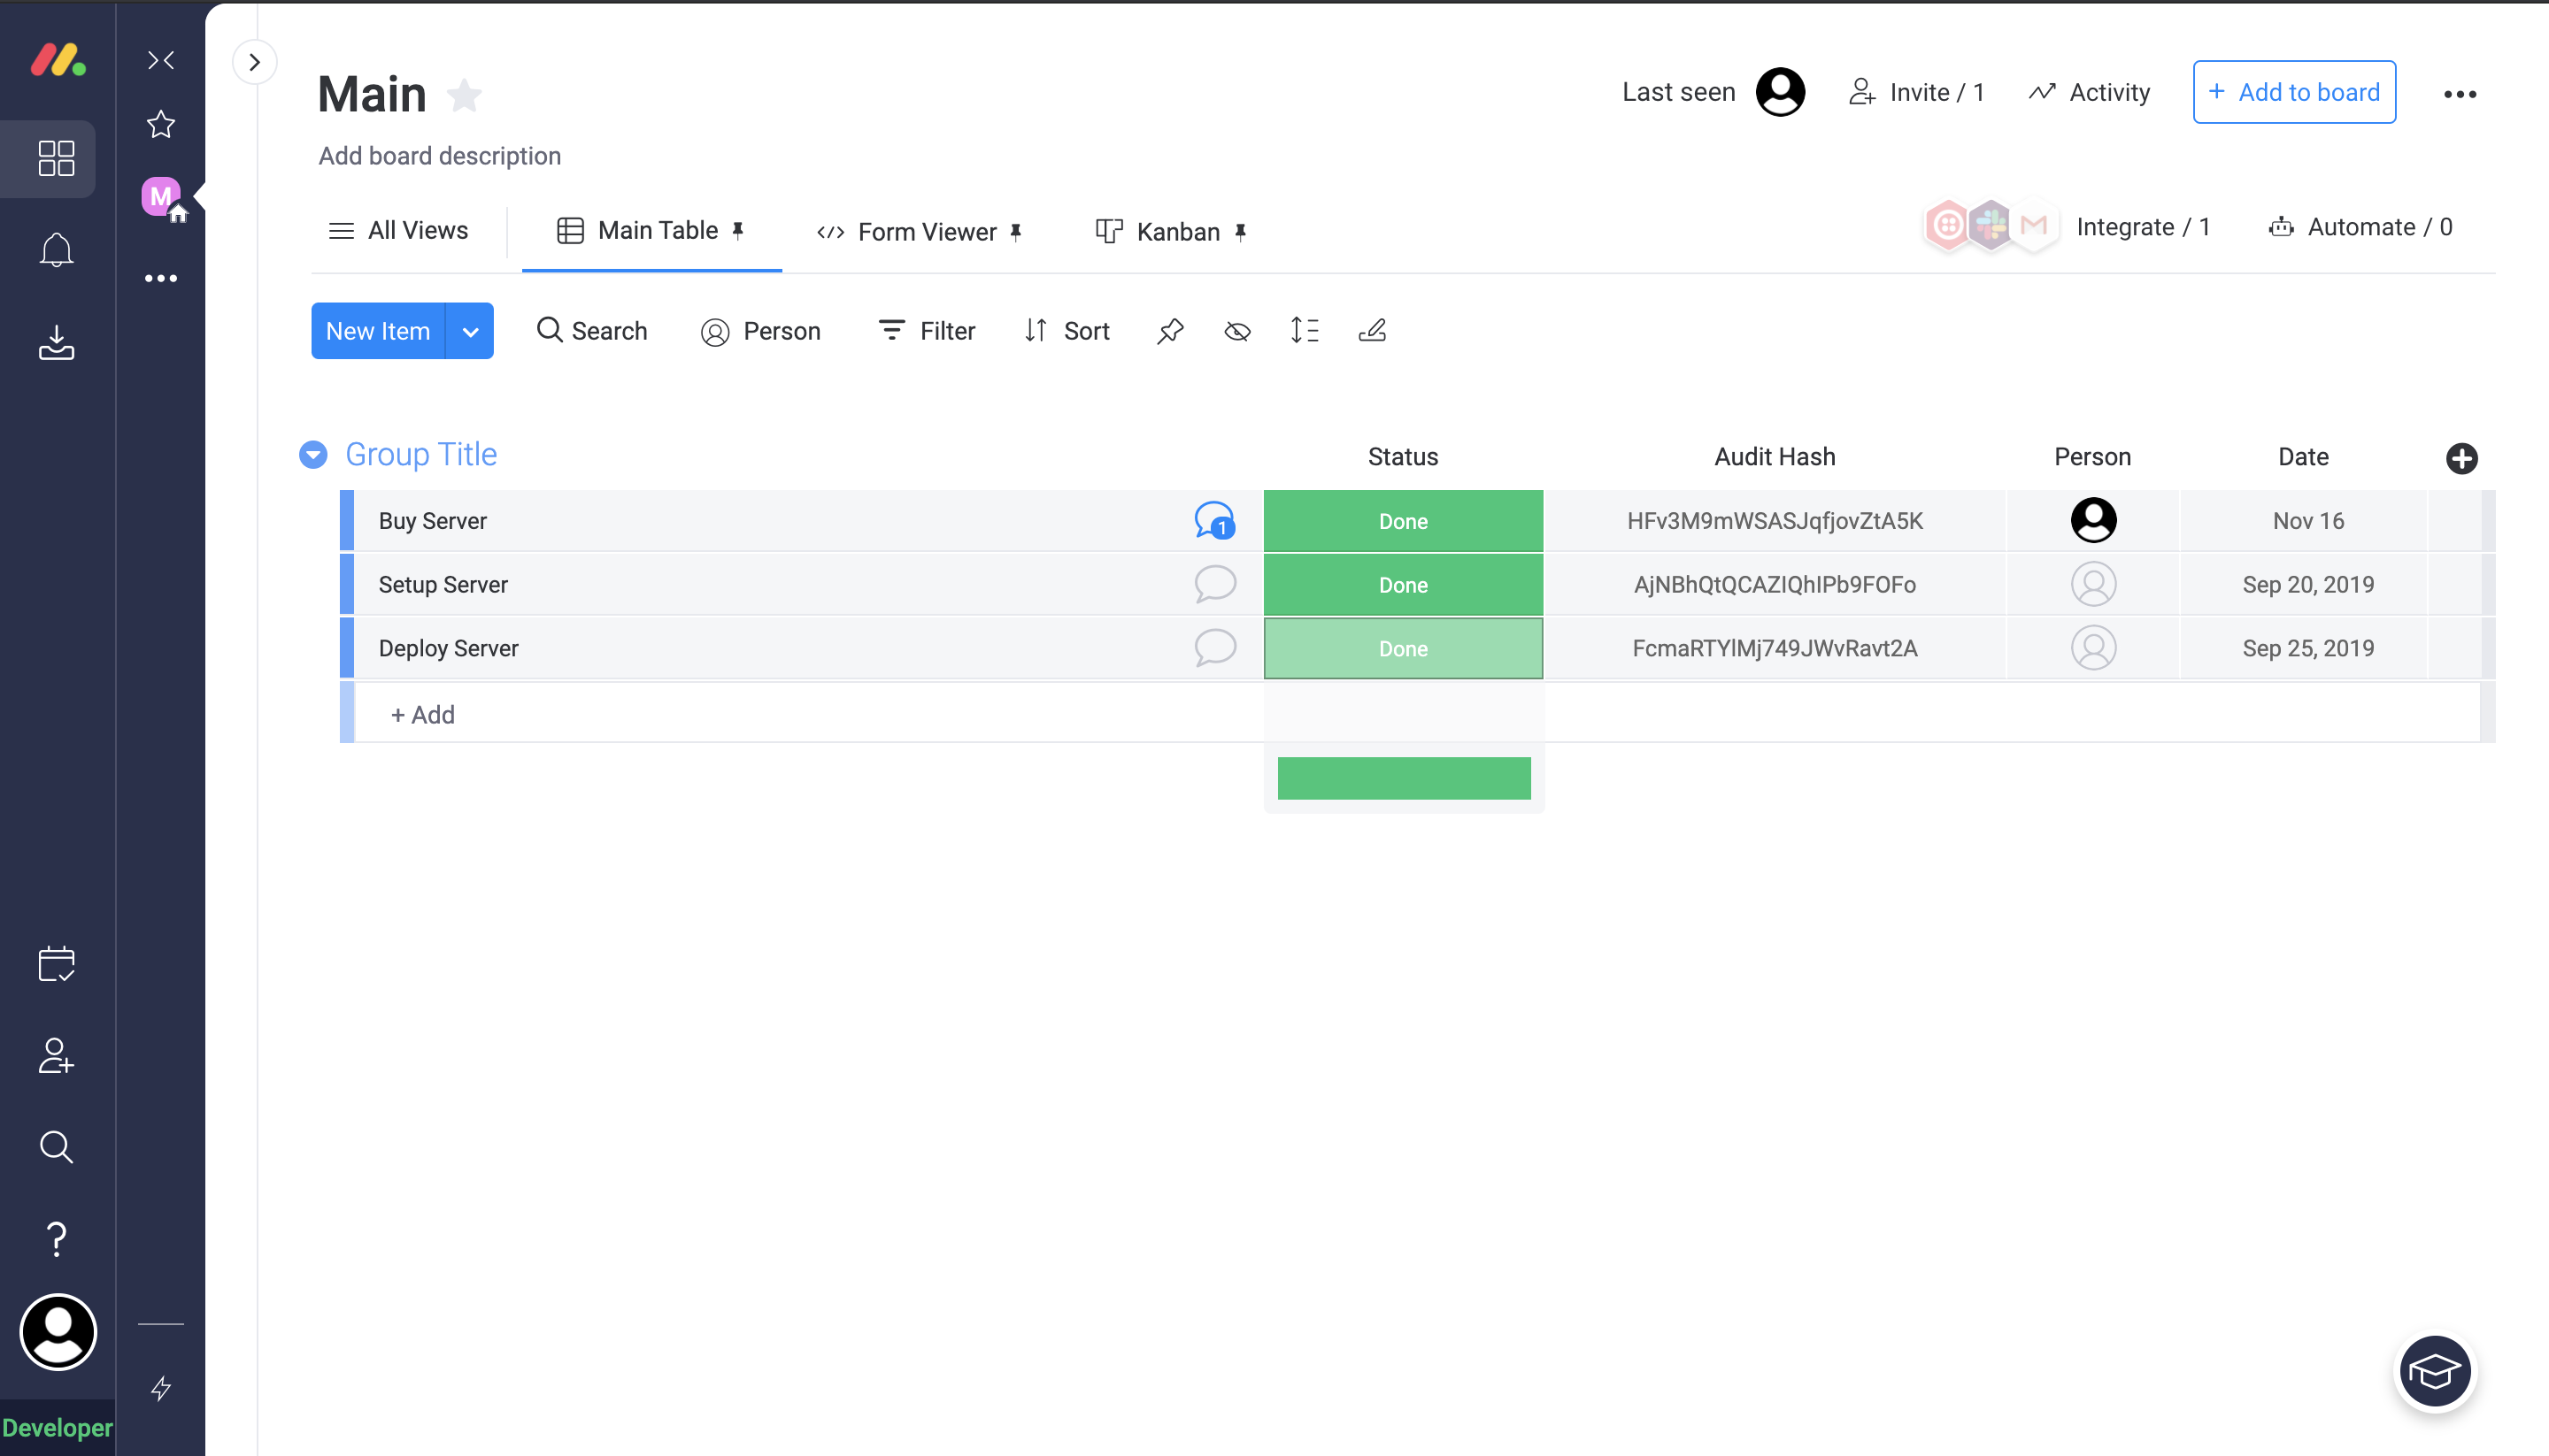
Task: Click the My Week calendar icon
Action: 56,964
